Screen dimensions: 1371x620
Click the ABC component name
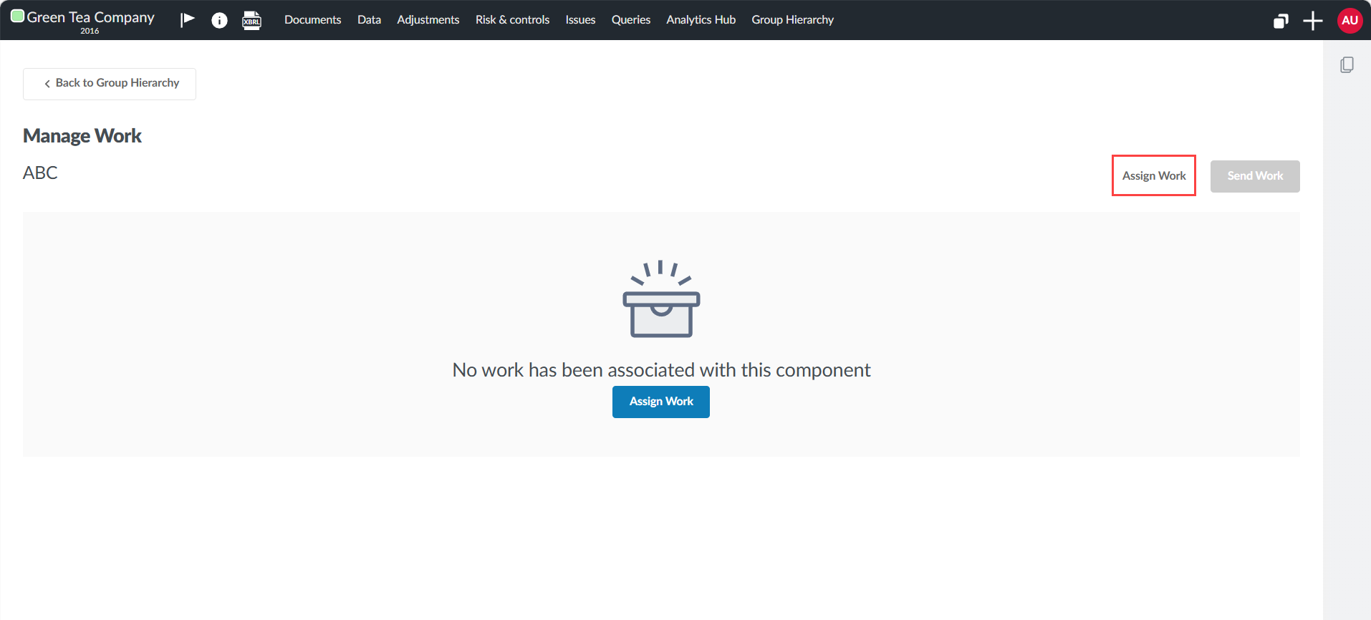point(40,173)
